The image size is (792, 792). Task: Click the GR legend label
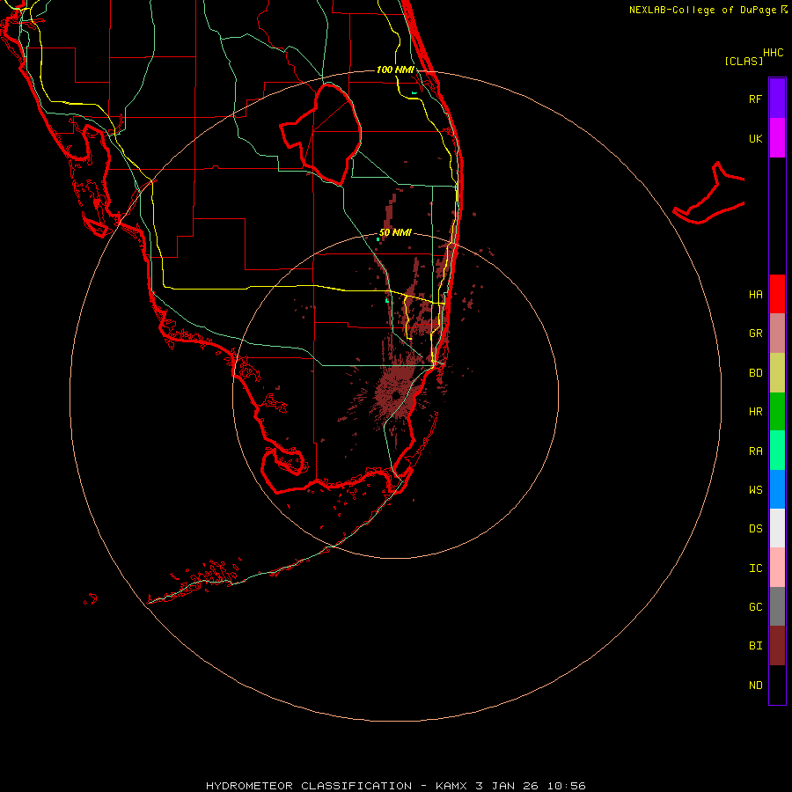point(756,334)
